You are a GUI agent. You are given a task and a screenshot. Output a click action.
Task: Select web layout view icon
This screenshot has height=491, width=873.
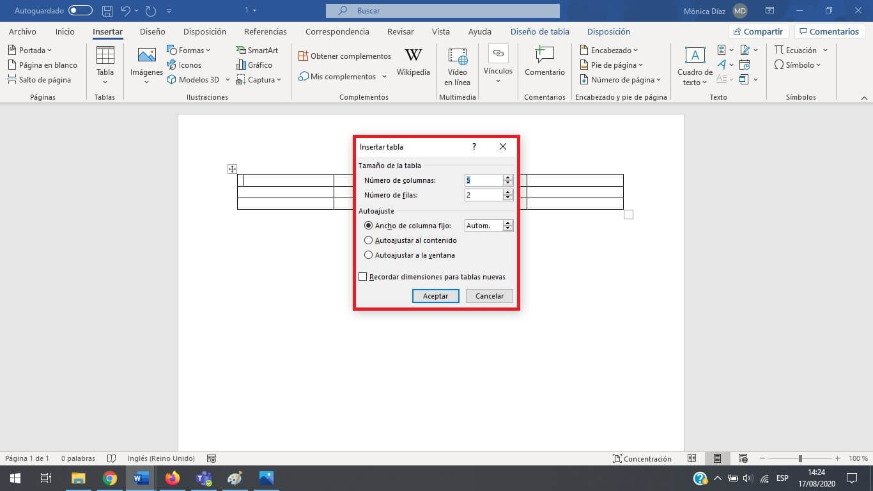coord(743,458)
